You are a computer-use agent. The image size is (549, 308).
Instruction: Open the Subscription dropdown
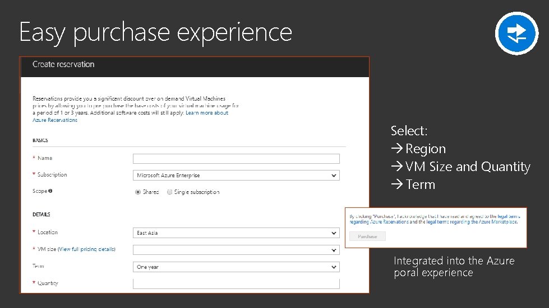click(x=236, y=176)
